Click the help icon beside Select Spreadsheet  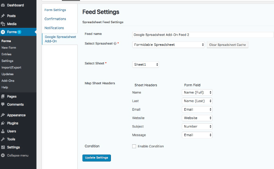click(x=115, y=43)
